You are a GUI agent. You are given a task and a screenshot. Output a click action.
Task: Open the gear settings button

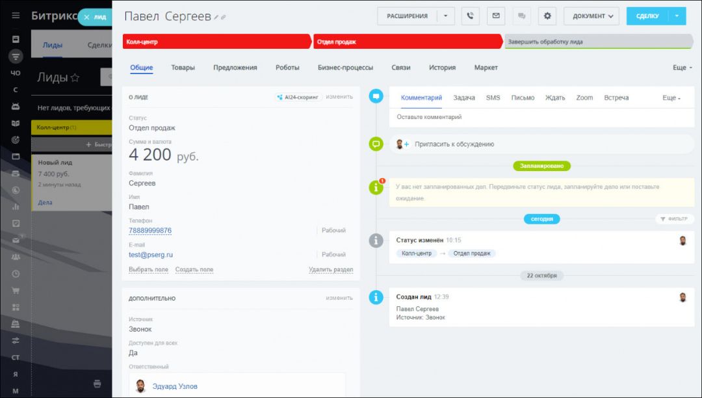coord(547,16)
